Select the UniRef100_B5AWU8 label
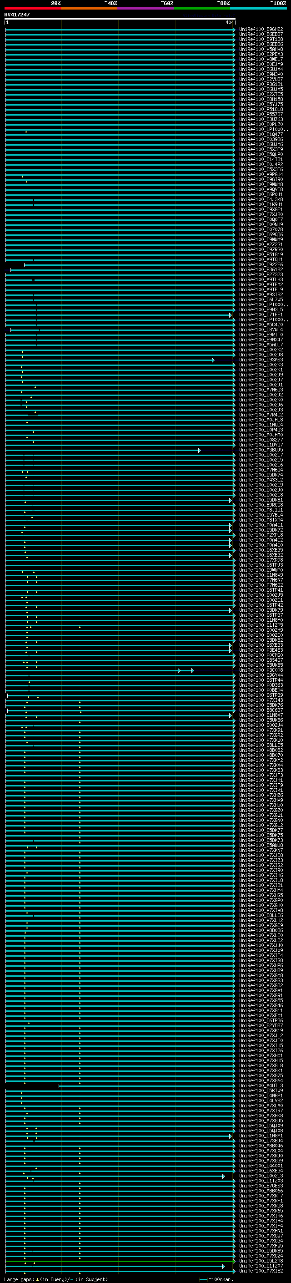This screenshot has width=291, height=1283. [x=261, y=846]
